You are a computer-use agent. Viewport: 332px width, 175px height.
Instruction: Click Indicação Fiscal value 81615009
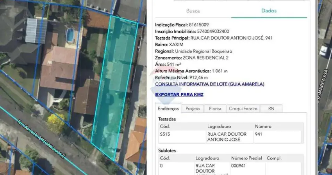[198, 25]
